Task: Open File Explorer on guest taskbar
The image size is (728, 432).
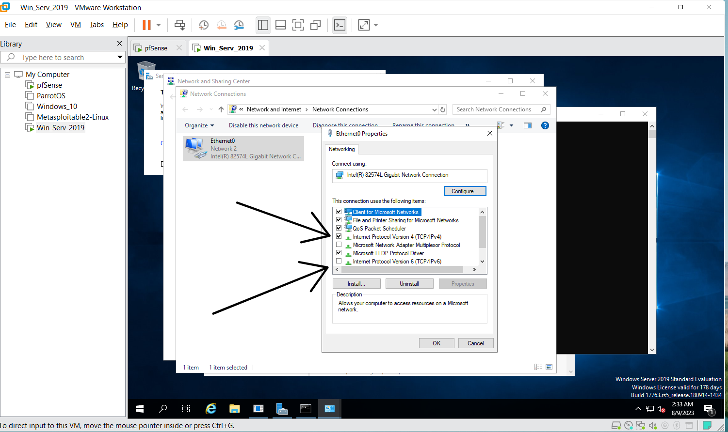Action: [x=235, y=409]
